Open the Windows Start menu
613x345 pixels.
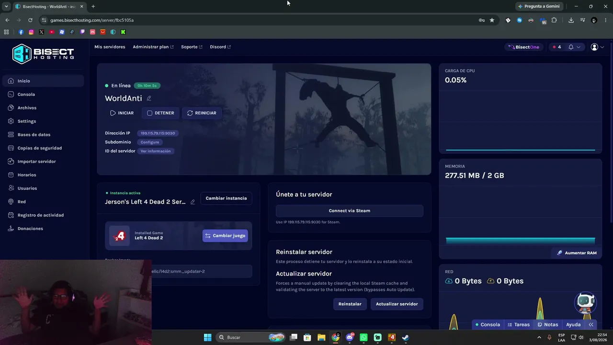207,337
